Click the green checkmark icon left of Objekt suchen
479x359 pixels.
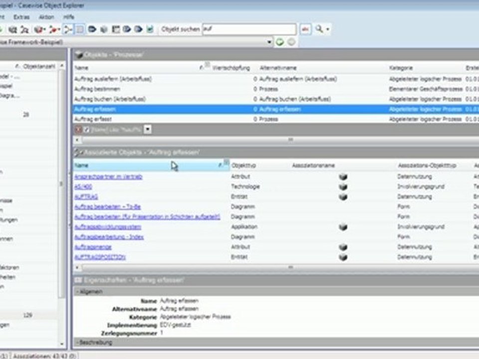150,29
